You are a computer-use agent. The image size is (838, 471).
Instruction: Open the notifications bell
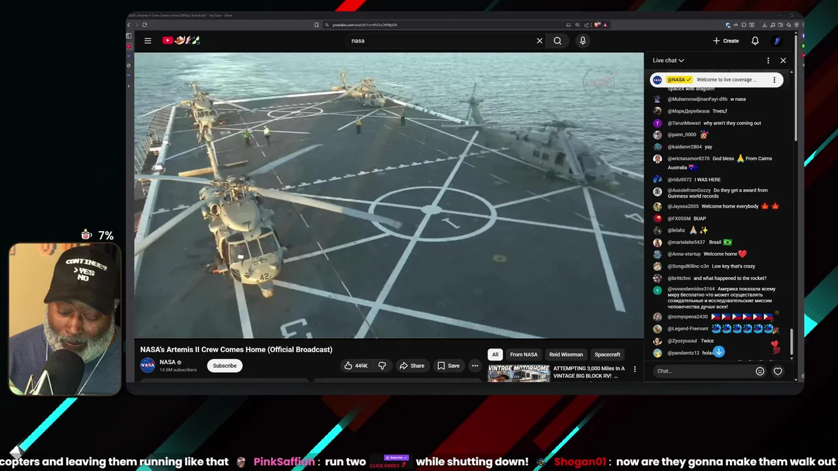(755, 41)
